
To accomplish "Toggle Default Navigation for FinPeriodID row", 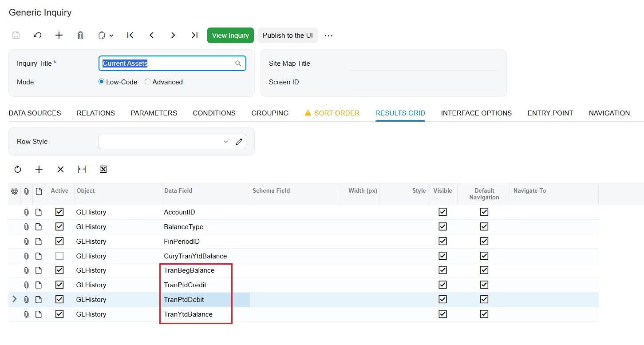I will (484, 241).
